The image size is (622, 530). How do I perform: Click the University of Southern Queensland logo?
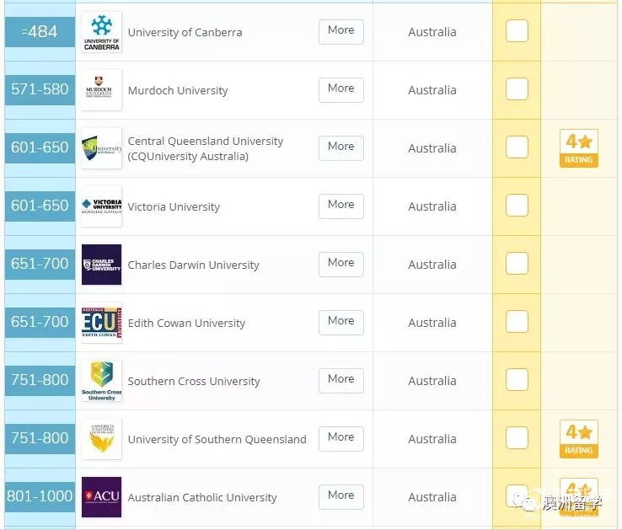point(101,439)
